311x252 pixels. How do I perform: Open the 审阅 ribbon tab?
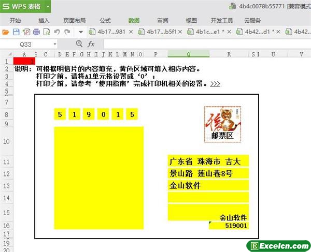point(163,20)
